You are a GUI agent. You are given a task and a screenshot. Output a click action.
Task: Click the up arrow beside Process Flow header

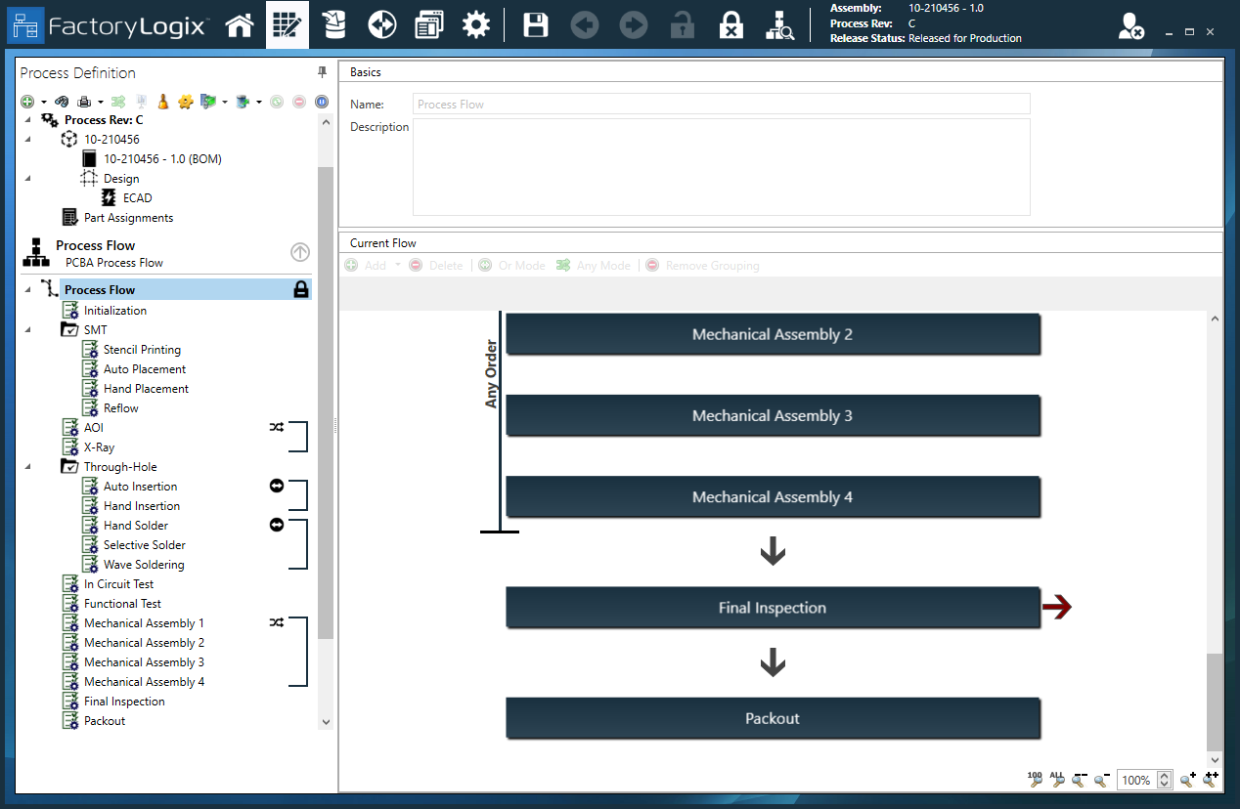pos(300,252)
